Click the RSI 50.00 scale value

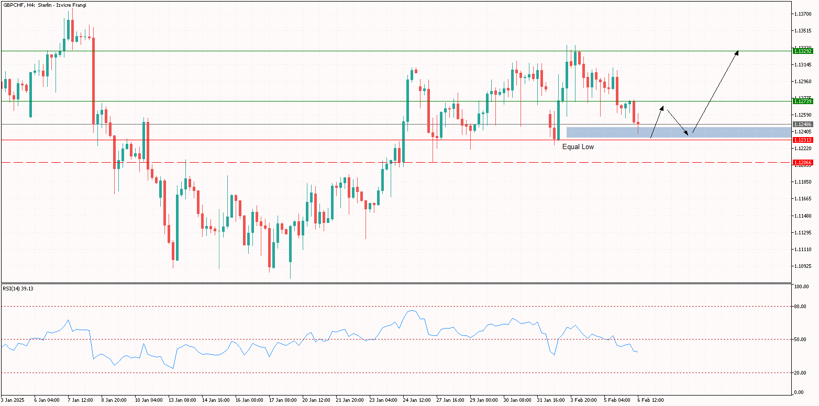click(801, 340)
